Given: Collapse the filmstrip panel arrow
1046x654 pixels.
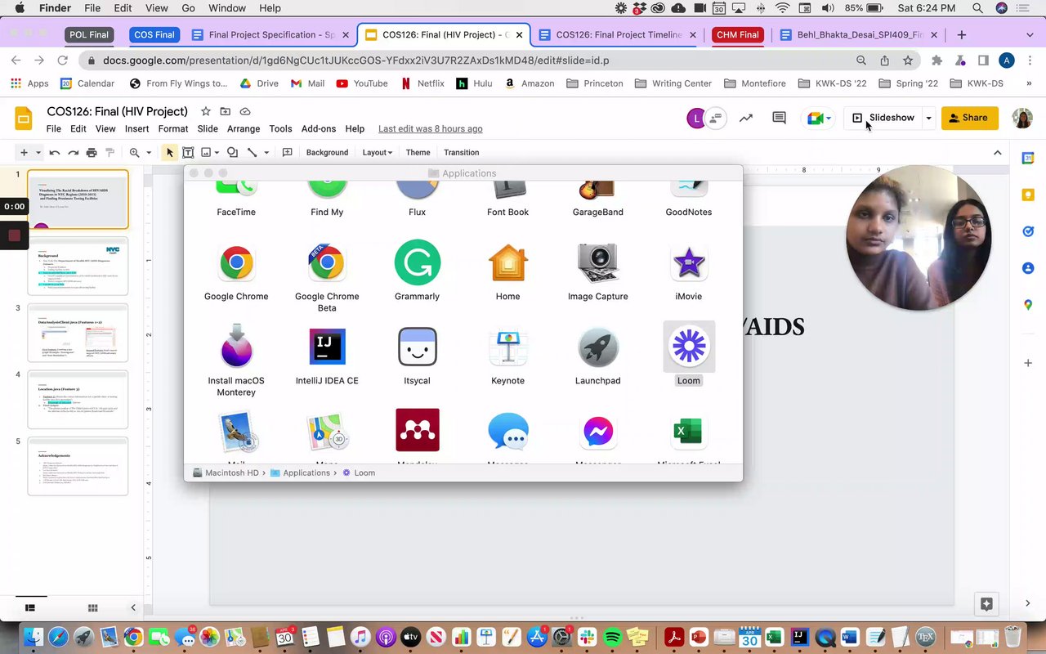Looking at the screenshot, I should [x=133, y=607].
